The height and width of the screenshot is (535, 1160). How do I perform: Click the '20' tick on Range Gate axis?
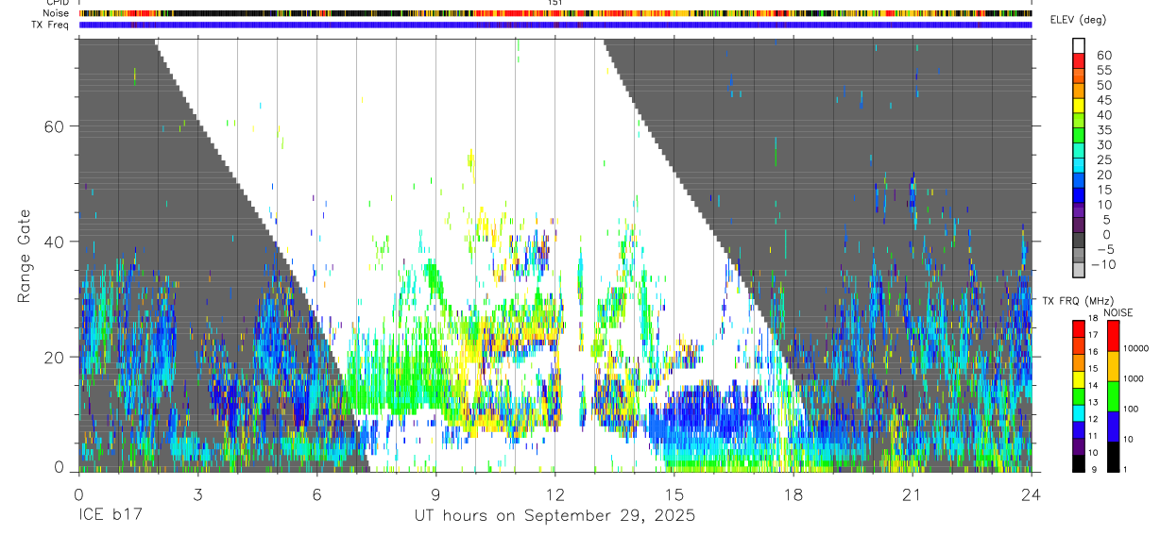[x=55, y=358]
